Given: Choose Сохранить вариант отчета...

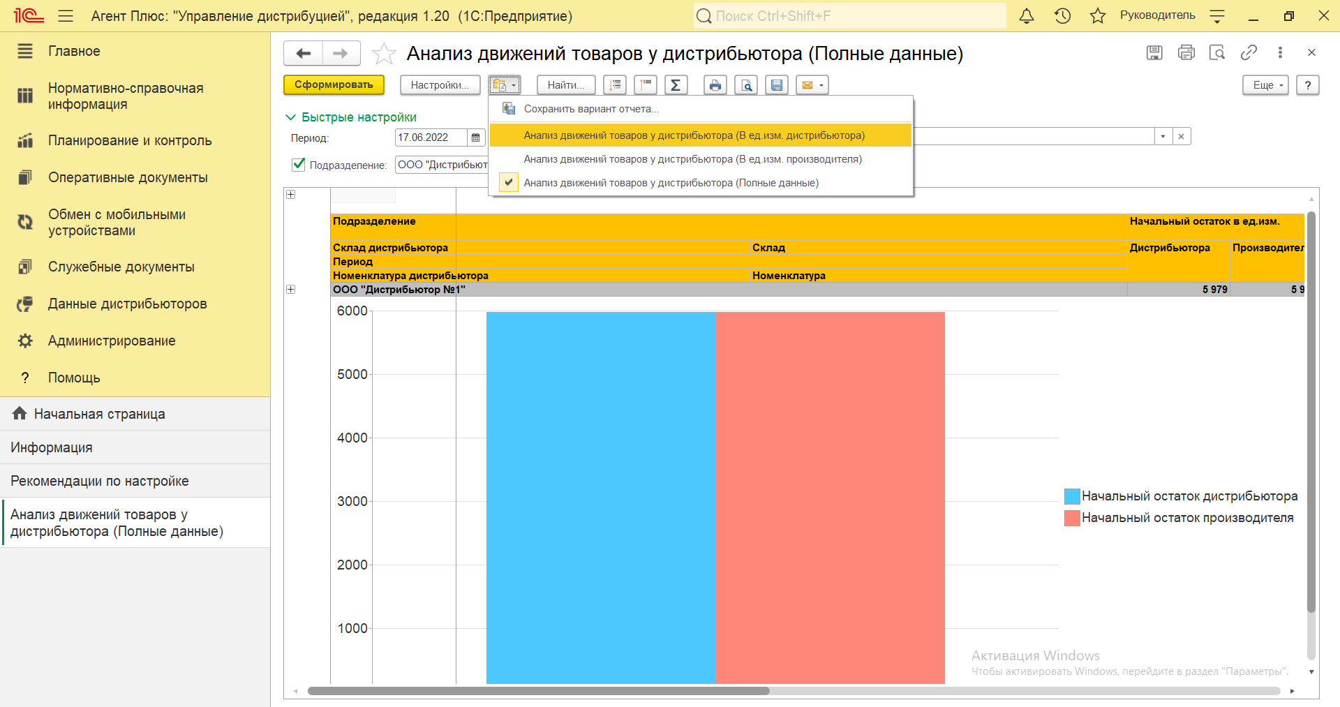Looking at the screenshot, I should tap(701, 109).
